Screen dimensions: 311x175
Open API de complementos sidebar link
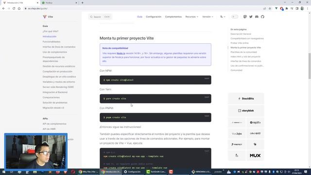54,124
